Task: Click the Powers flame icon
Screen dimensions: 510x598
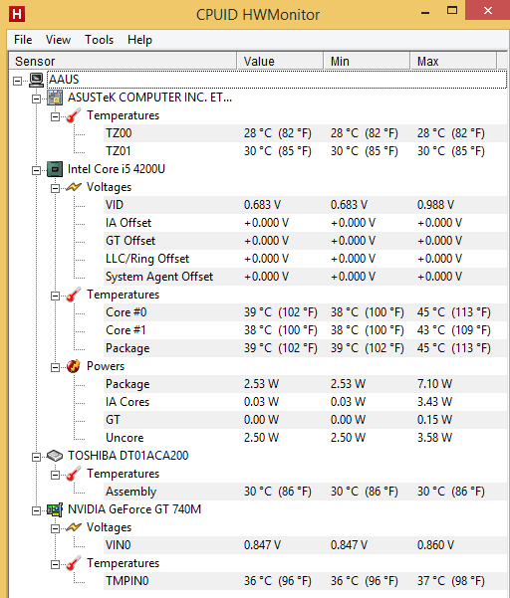Action: point(74,366)
